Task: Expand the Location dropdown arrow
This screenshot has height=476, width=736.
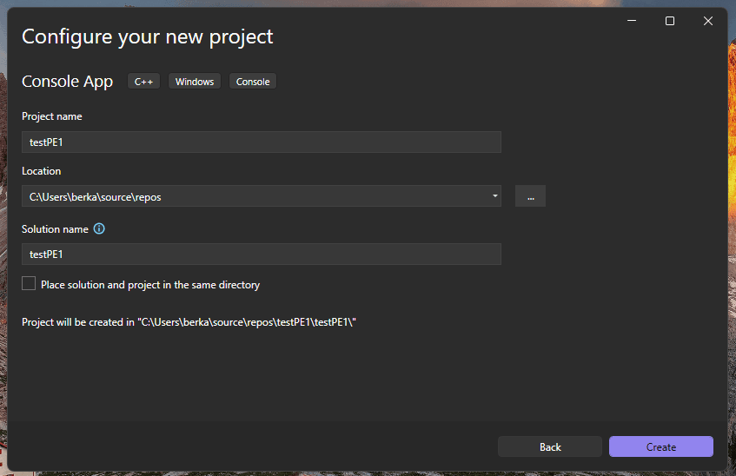Action: pos(495,196)
